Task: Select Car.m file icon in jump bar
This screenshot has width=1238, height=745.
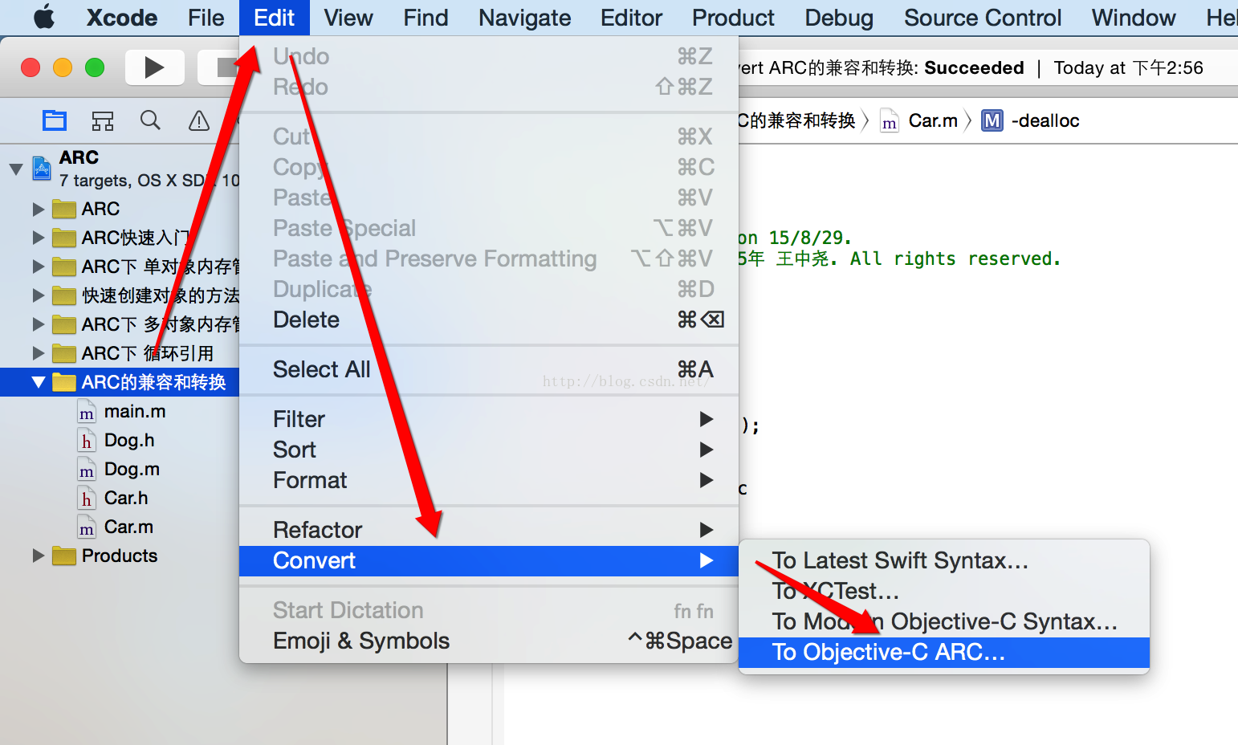Action: pos(890,121)
